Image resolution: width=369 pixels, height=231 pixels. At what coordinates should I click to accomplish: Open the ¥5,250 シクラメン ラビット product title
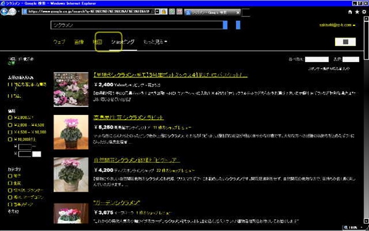(x=129, y=117)
